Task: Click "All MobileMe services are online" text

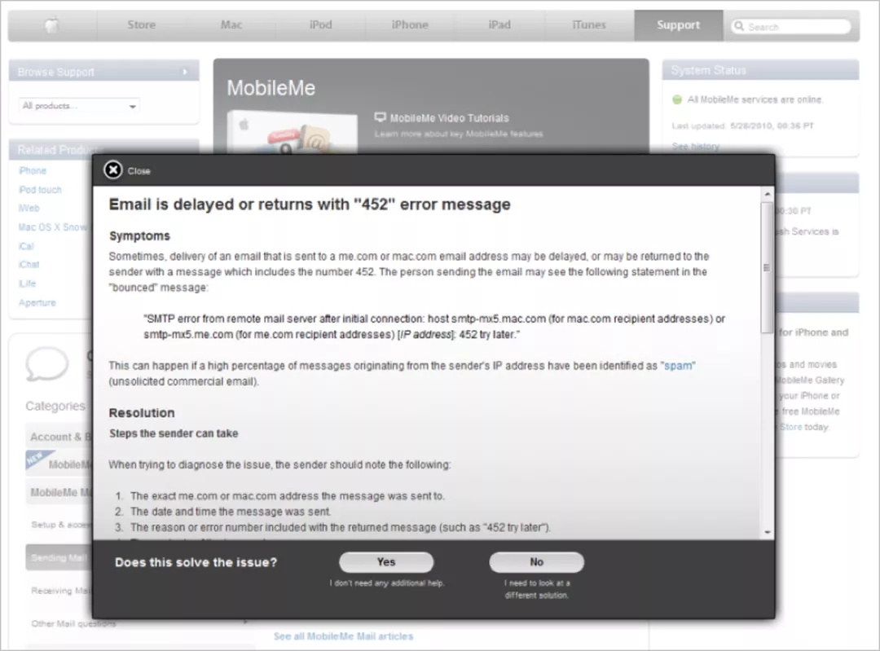Action: (x=755, y=99)
